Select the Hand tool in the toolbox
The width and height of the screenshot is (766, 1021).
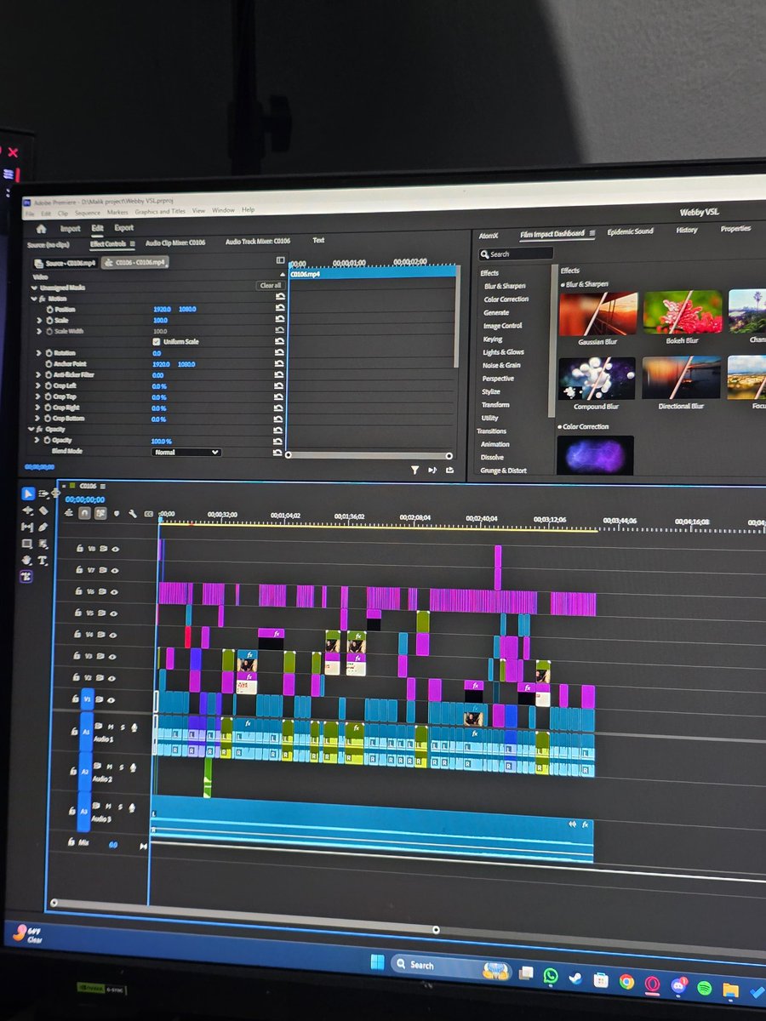tap(27, 559)
